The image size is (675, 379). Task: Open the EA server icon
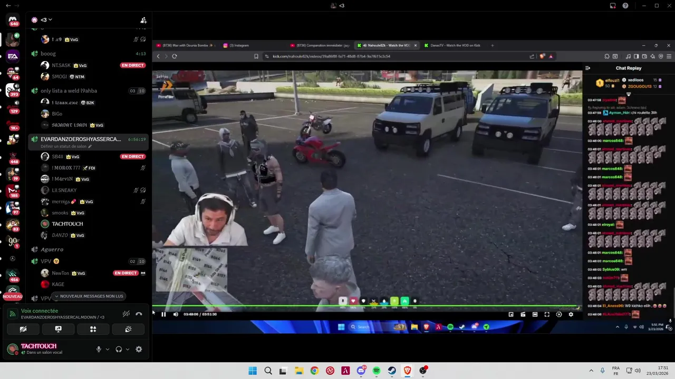click(13, 56)
